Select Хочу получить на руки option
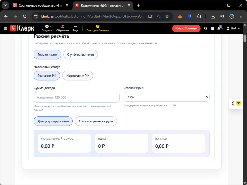The width and height of the screenshot is (247, 185). point(96,121)
